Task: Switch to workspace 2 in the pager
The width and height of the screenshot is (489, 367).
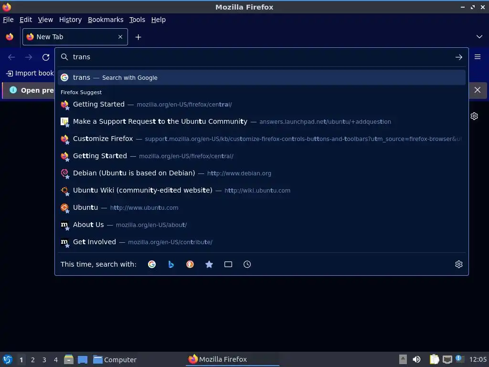Action: tap(33, 360)
